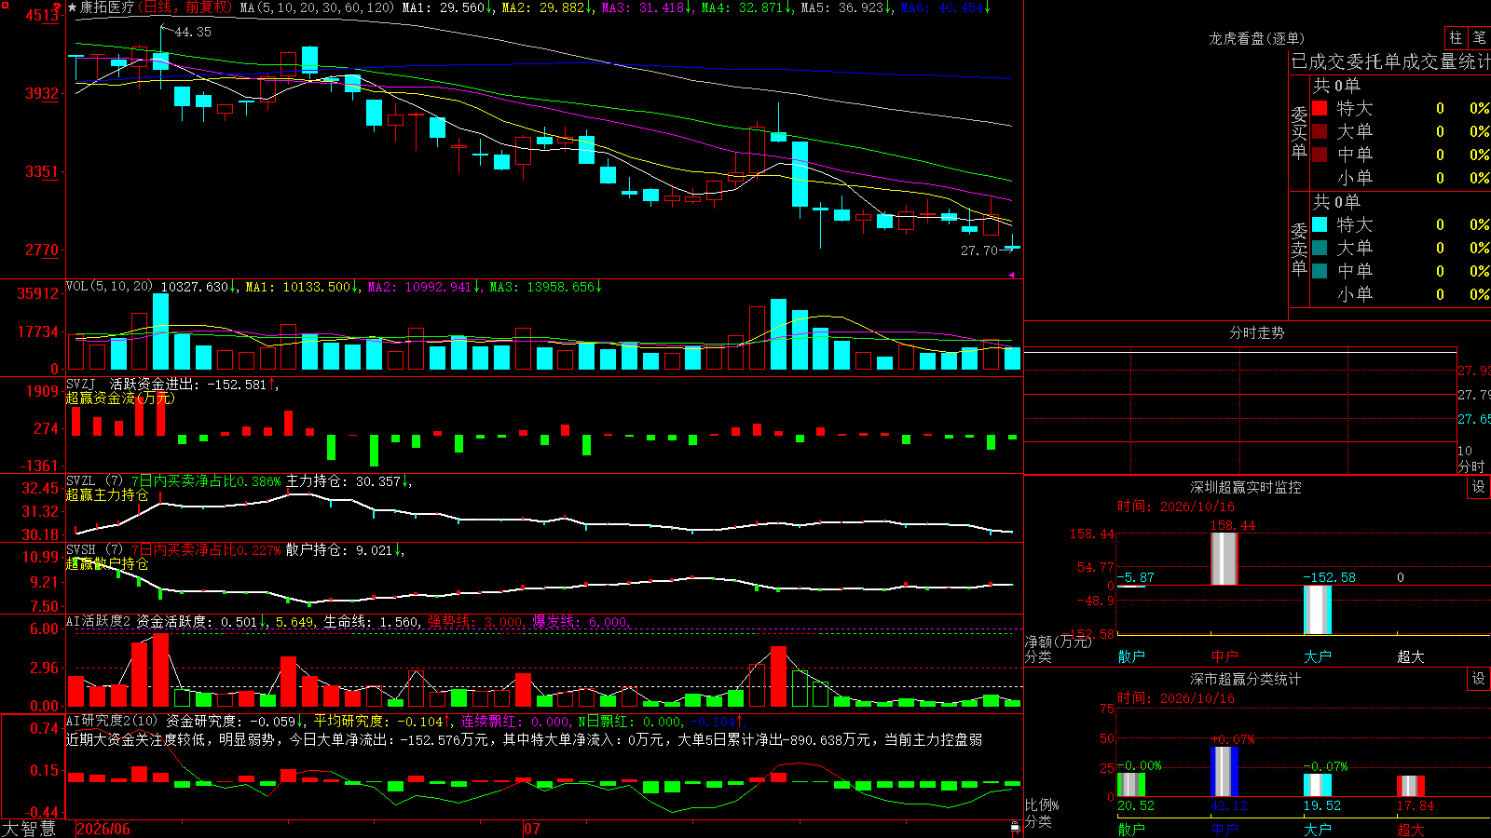Open the SVZJ indicator selector
Screen dimensions: 1491x838
80,384
